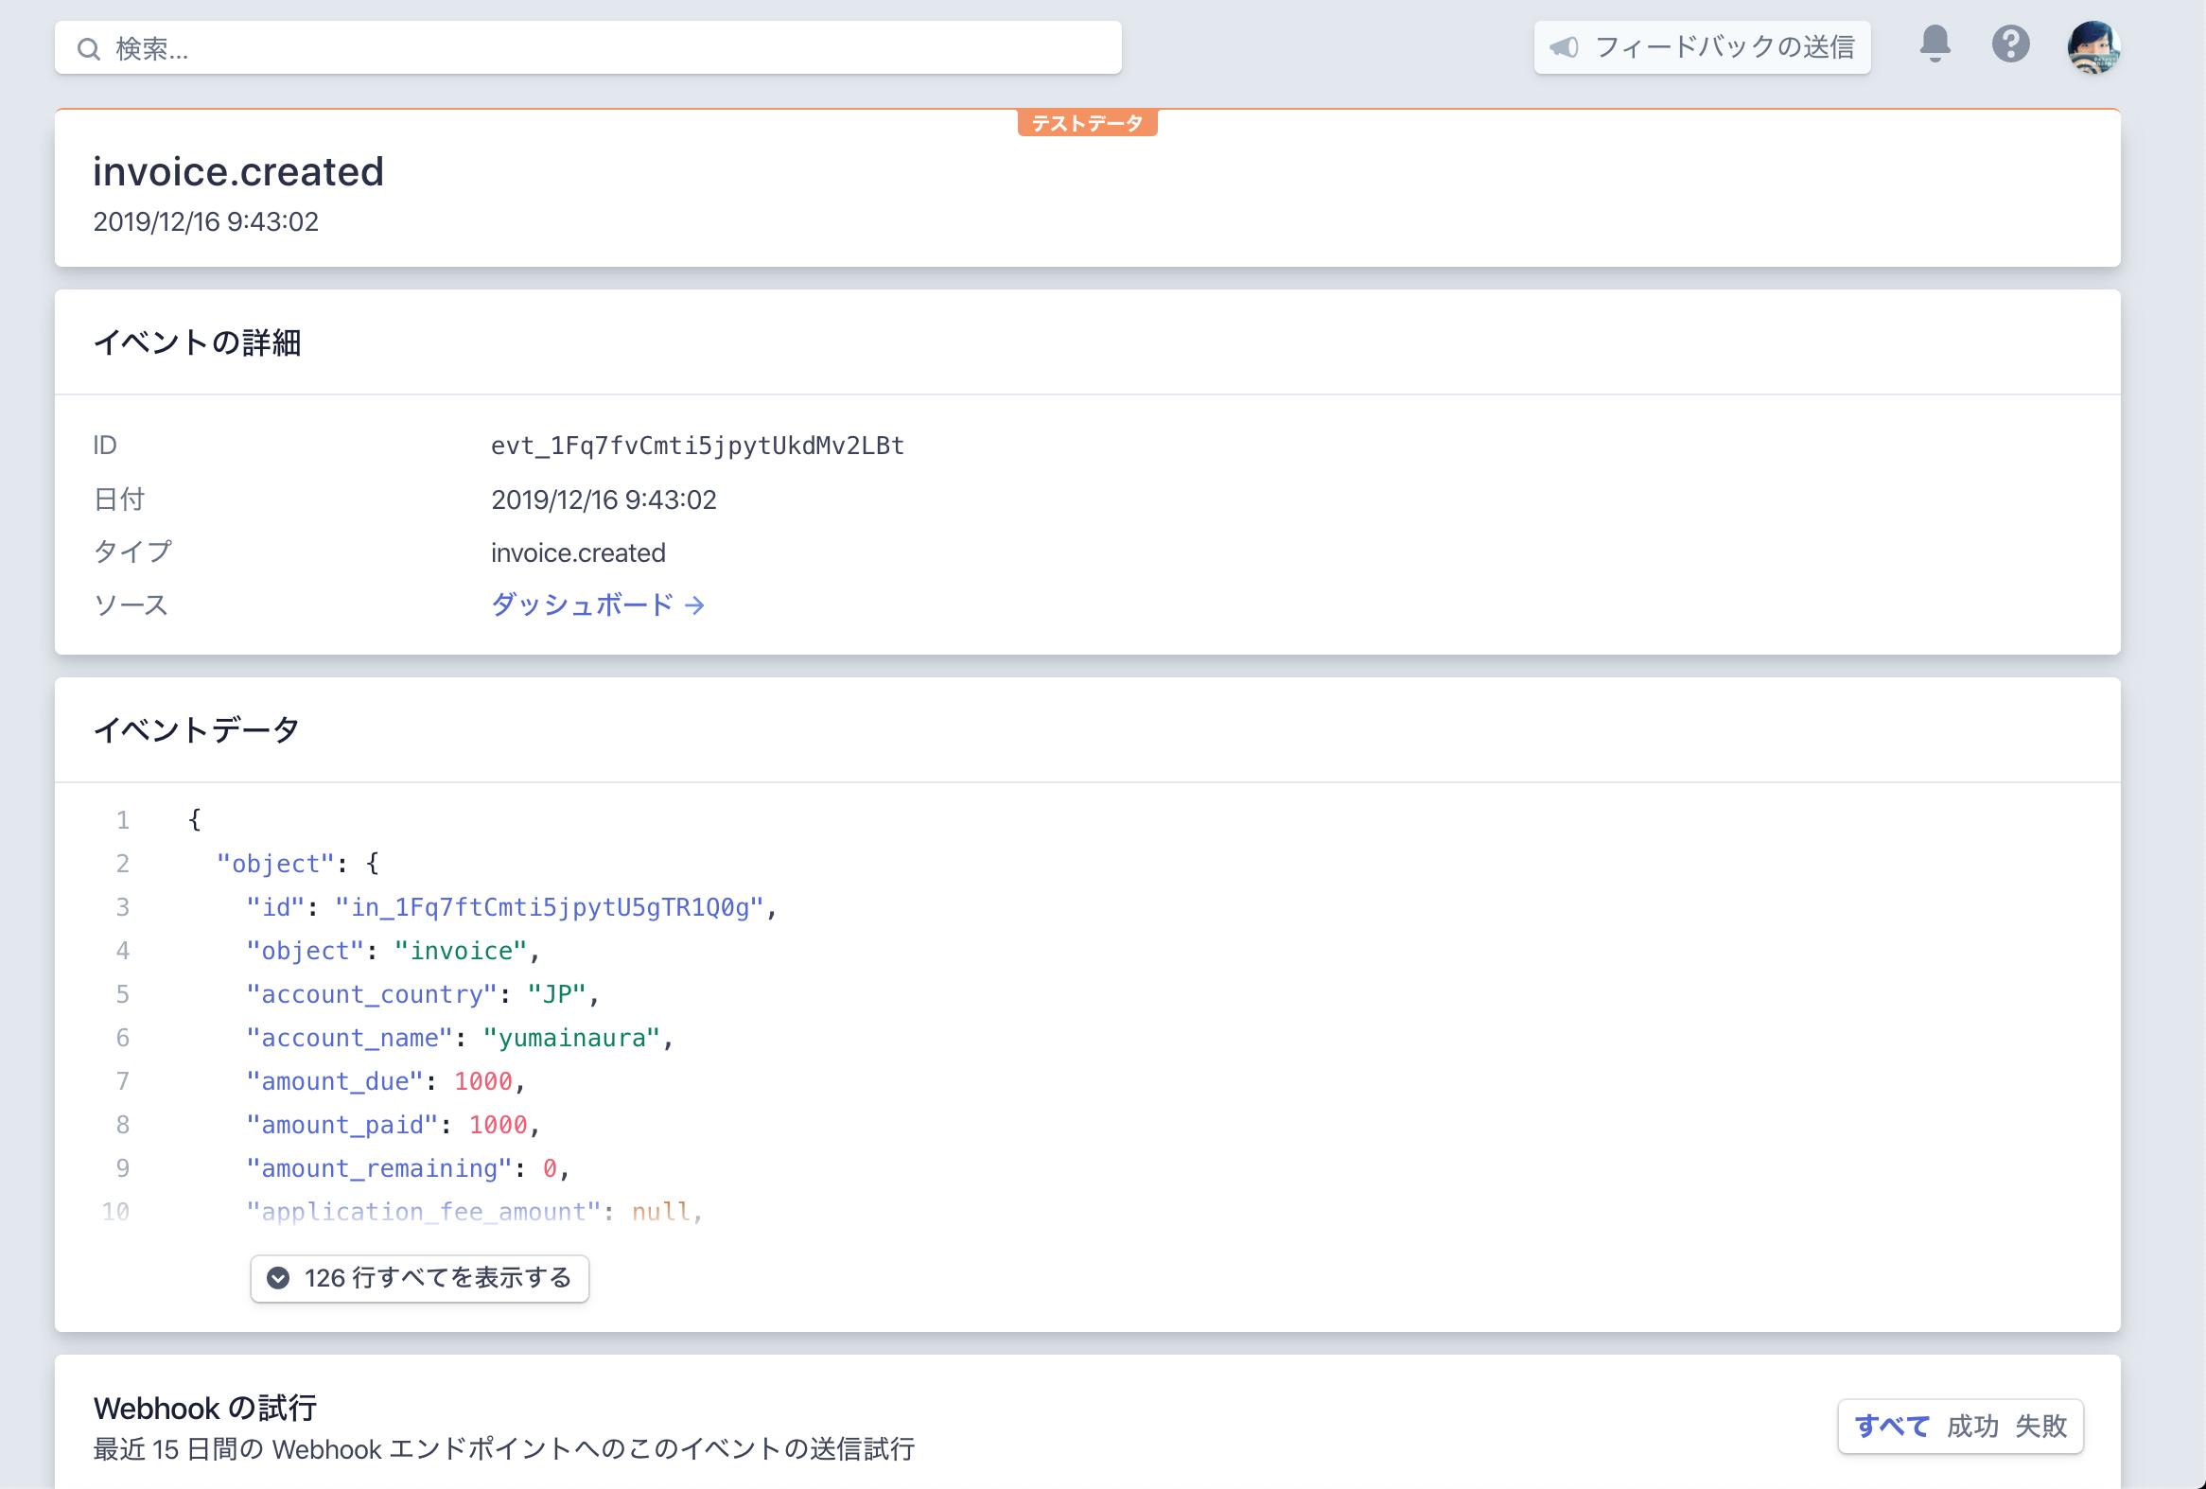Expand all 126 lines of event data
2206x1489 pixels.
point(420,1278)
